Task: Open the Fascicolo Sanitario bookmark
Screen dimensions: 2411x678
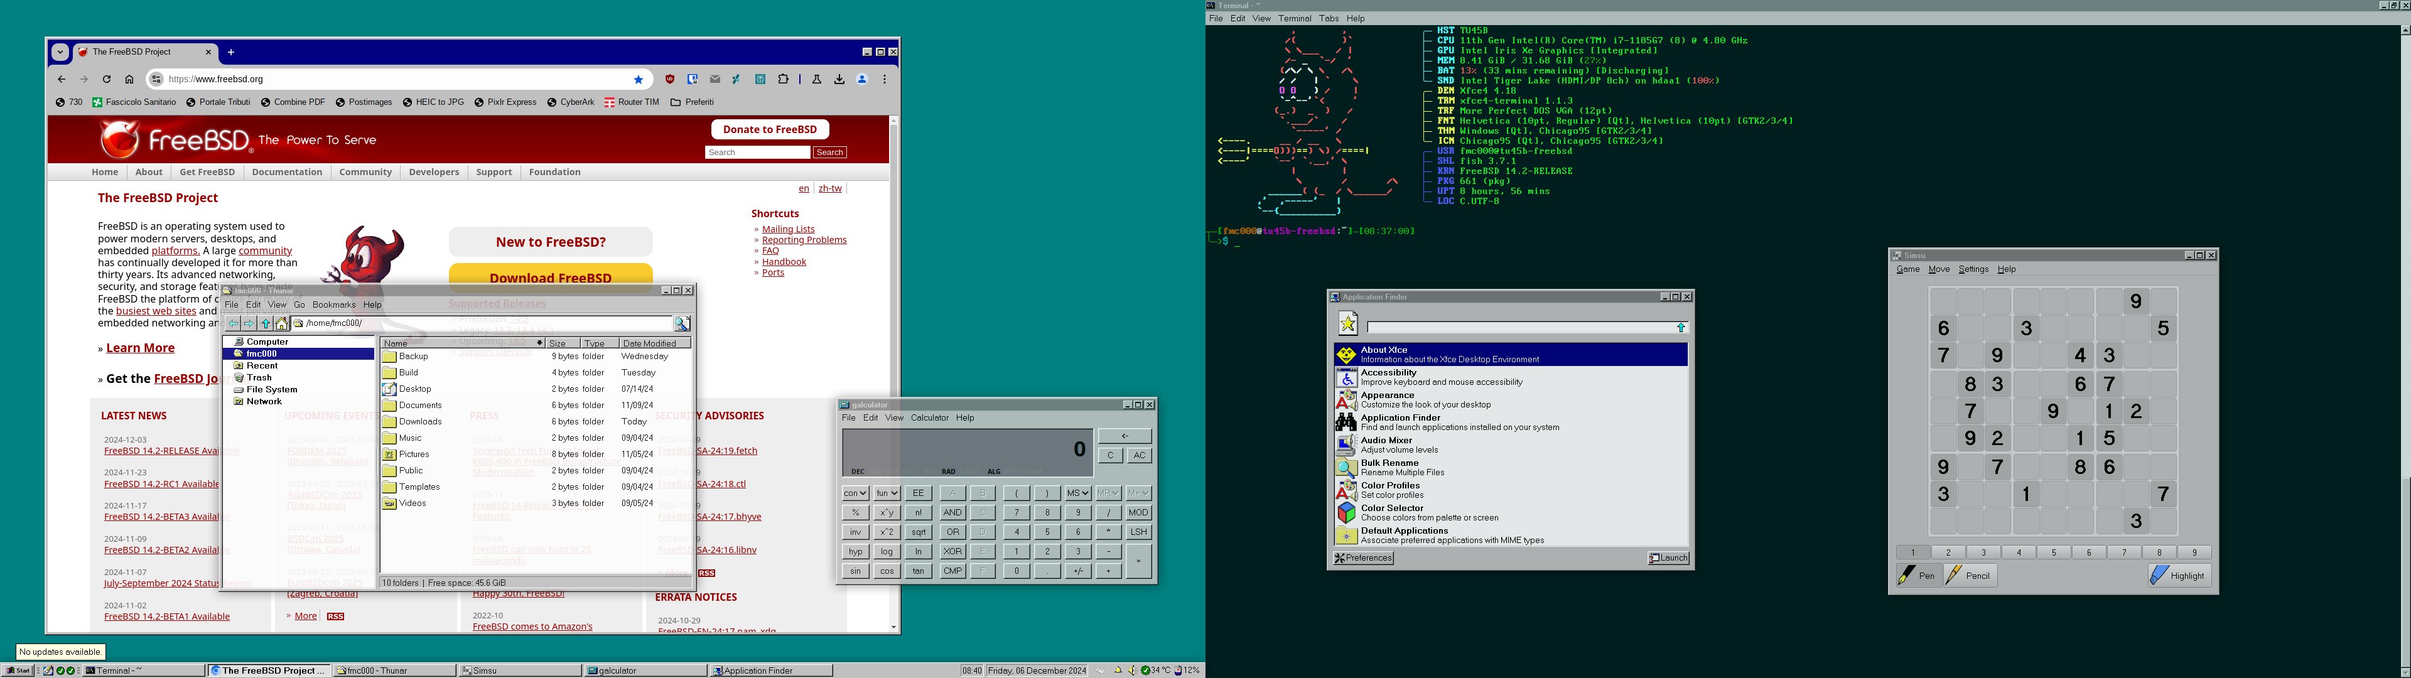Action: pos(134,102)
